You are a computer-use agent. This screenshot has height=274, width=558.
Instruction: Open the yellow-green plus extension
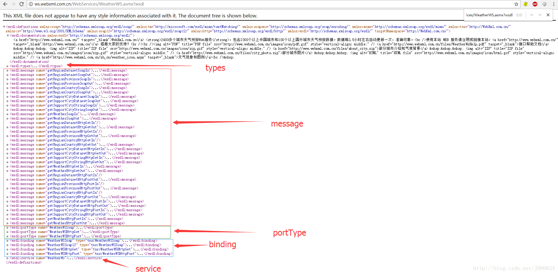click(x=526, y=4)
